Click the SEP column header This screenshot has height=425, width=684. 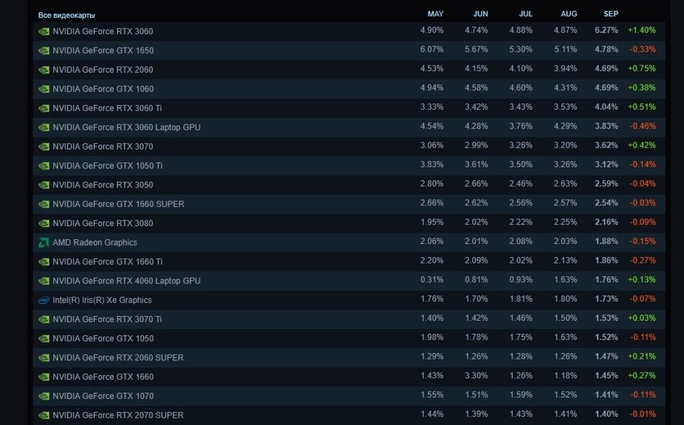pyautogui.click(x=610, y=14)
